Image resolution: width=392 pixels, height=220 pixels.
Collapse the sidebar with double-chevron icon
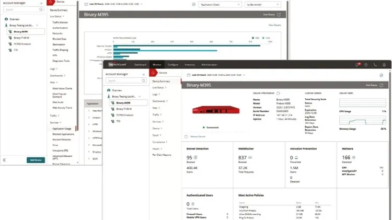tap(4, 159)
